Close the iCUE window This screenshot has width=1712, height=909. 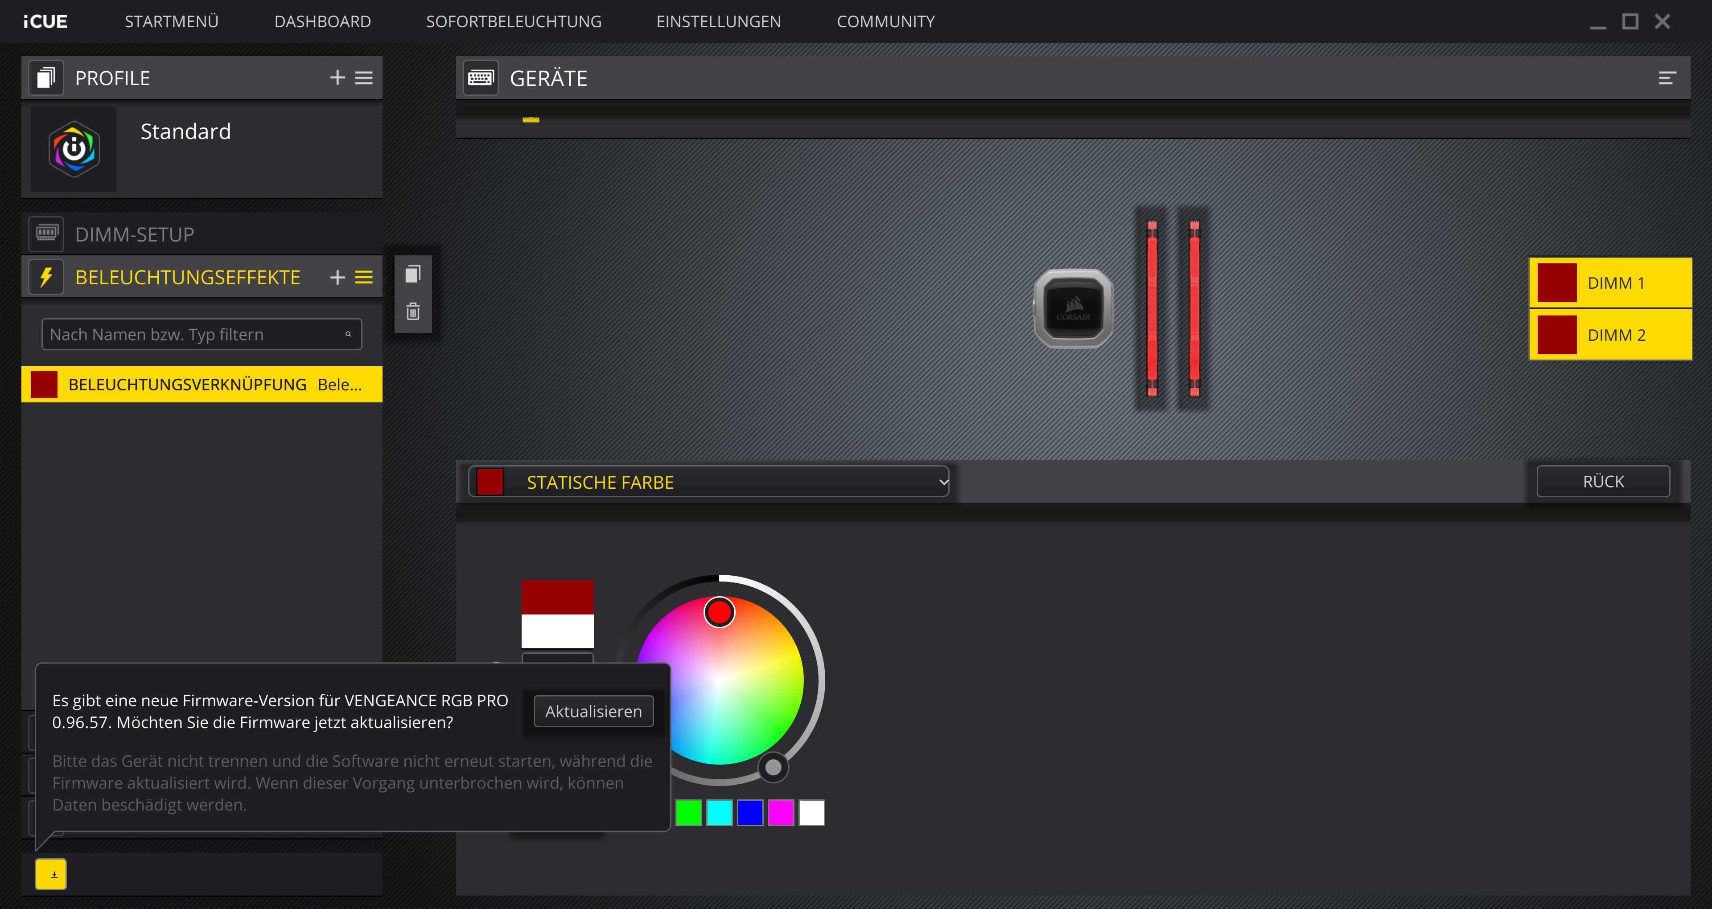point(1662,21)
